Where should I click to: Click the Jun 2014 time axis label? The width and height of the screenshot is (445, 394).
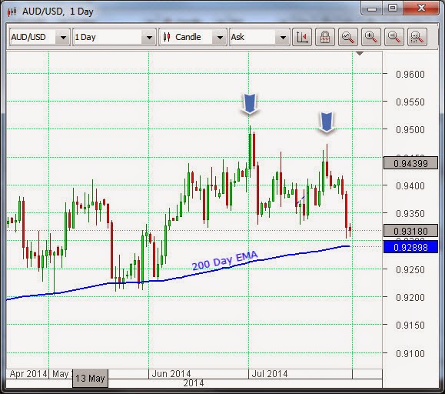(x=171, y=374)
